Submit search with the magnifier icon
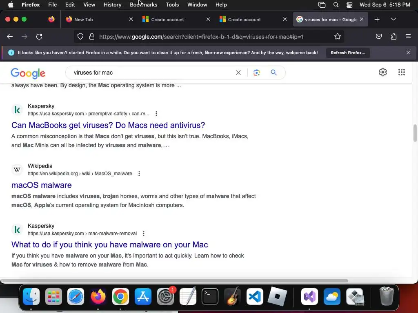This screenshot has height=313, width=418. tap(274, 73)
